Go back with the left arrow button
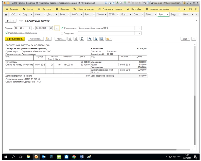201x161 pixels. pyautogui.click(x=8, y=21)
